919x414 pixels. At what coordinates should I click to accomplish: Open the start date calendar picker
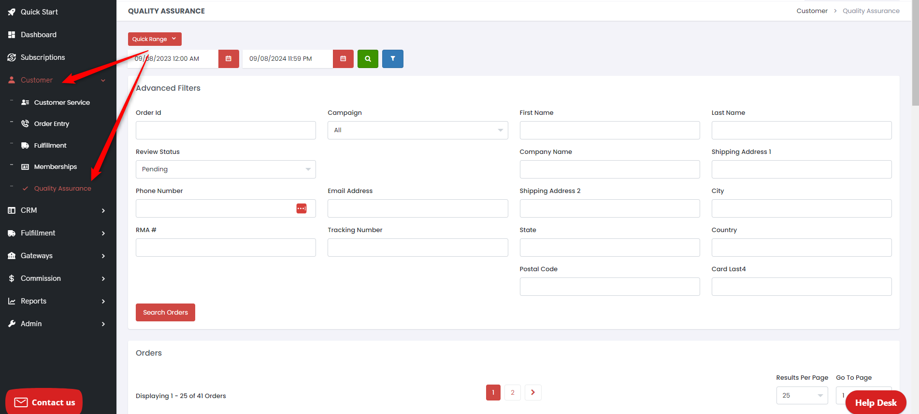click(x=229, y=59)
